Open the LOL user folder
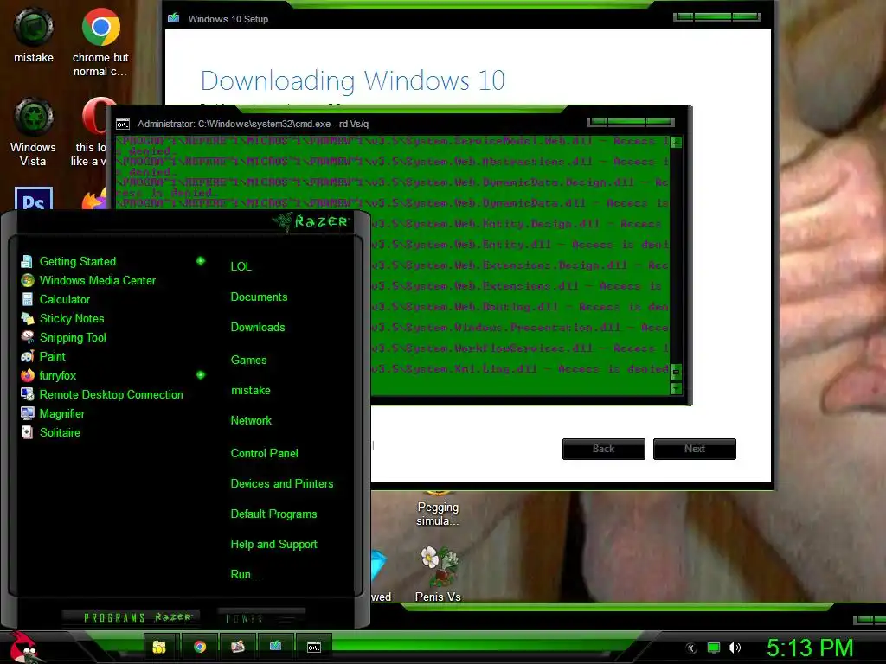 coord(241,266)
